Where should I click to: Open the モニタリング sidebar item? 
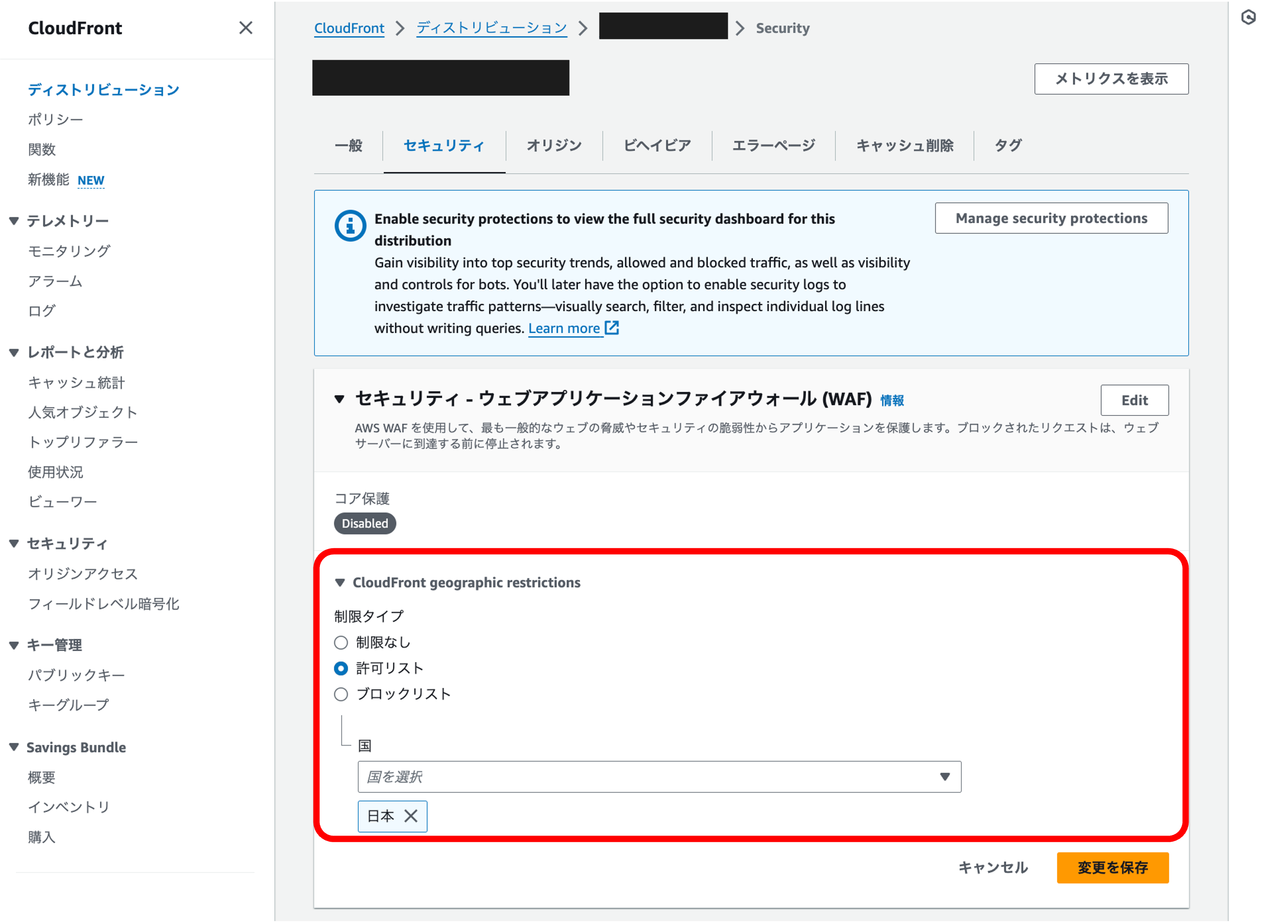pos(70,251)
